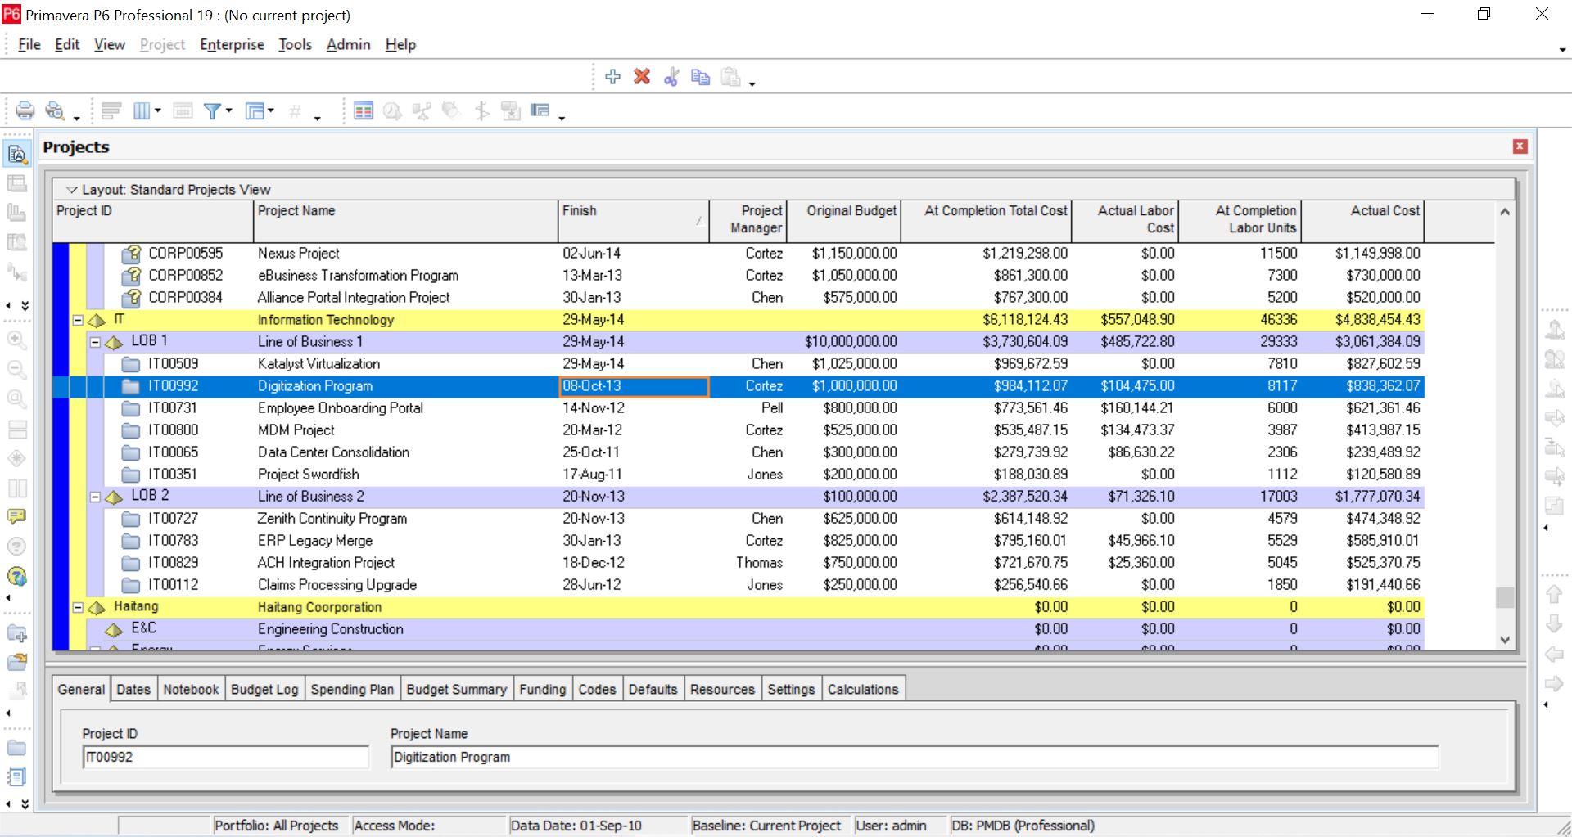Switch to the Funding tab
This screenshot has height=837, width=1572.
[542, 689]
